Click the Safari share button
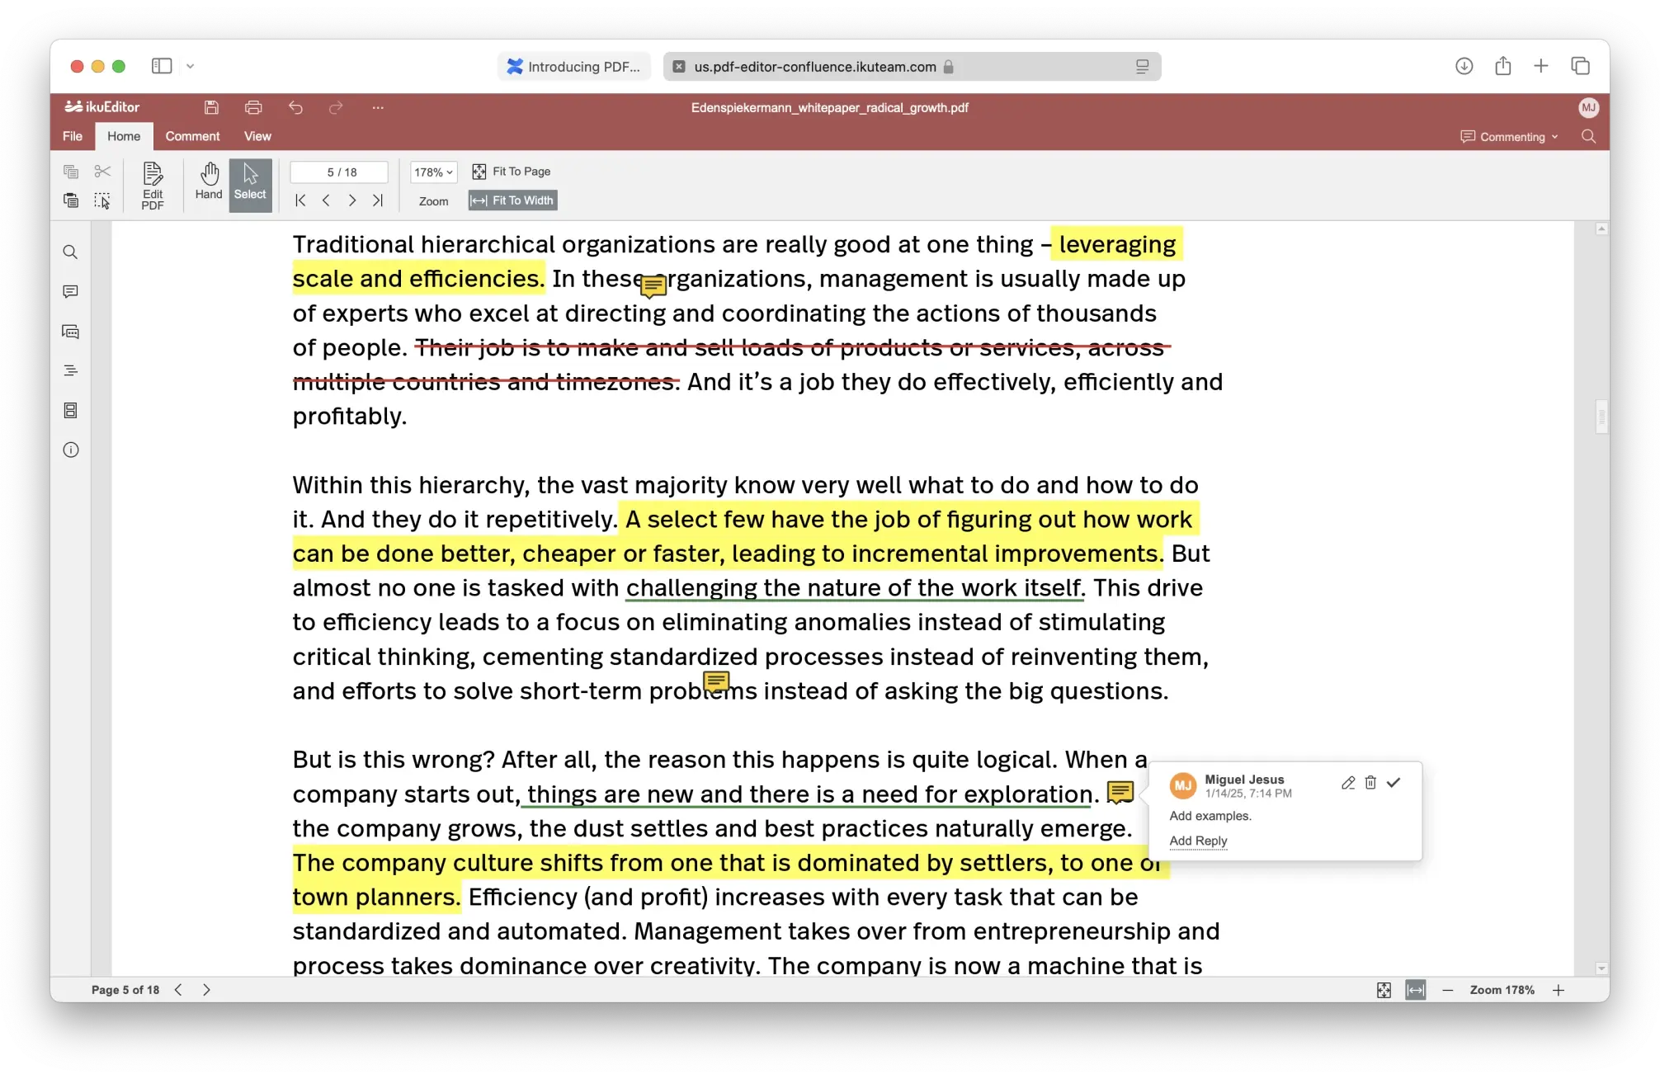 point(1502,65)
